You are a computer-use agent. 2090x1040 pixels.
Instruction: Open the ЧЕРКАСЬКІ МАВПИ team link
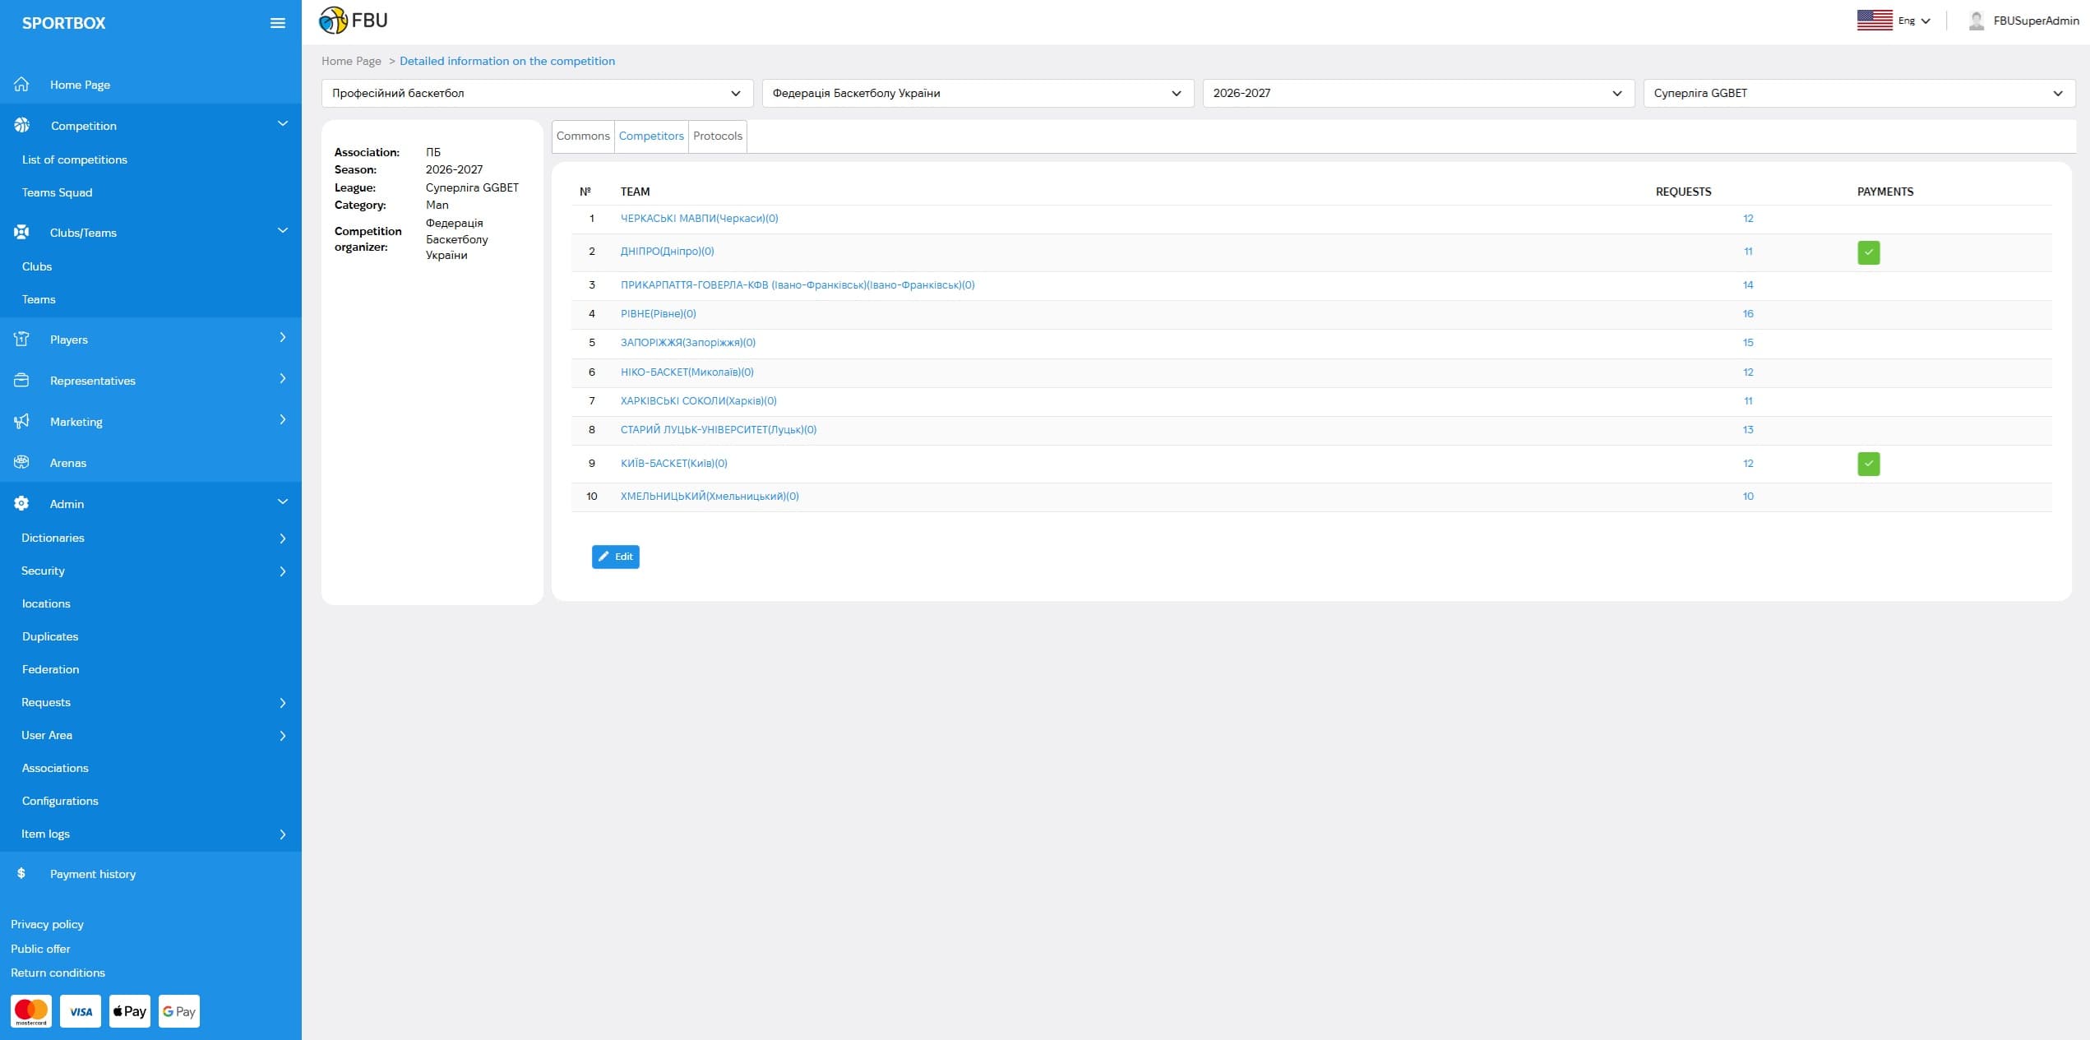click(x=699, y=218)
